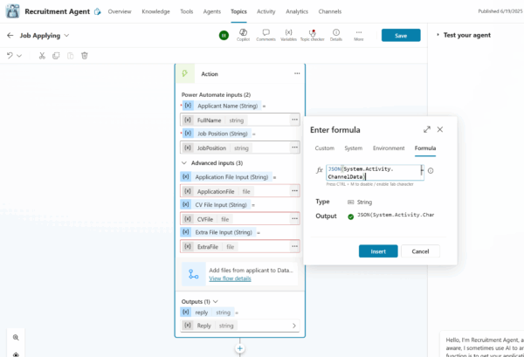This screenshot has height=357, width=524.
Task: Click the Action node lightning icon
Action: (x=185, y=74)
